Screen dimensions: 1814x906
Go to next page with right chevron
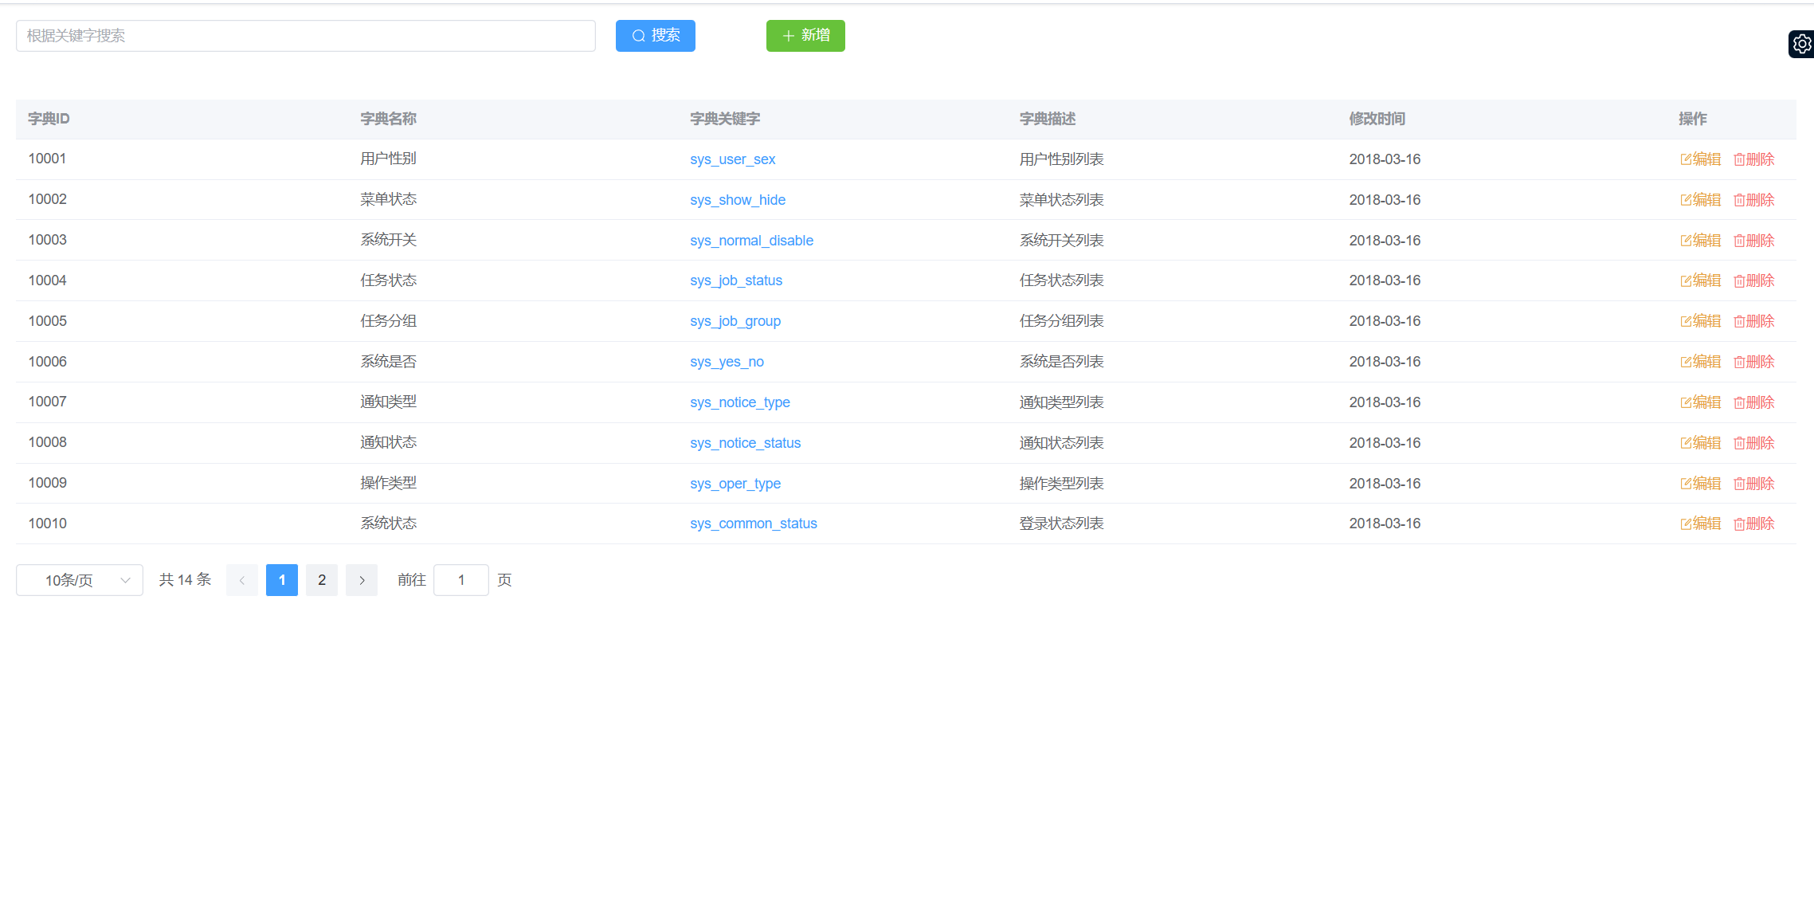362,580
